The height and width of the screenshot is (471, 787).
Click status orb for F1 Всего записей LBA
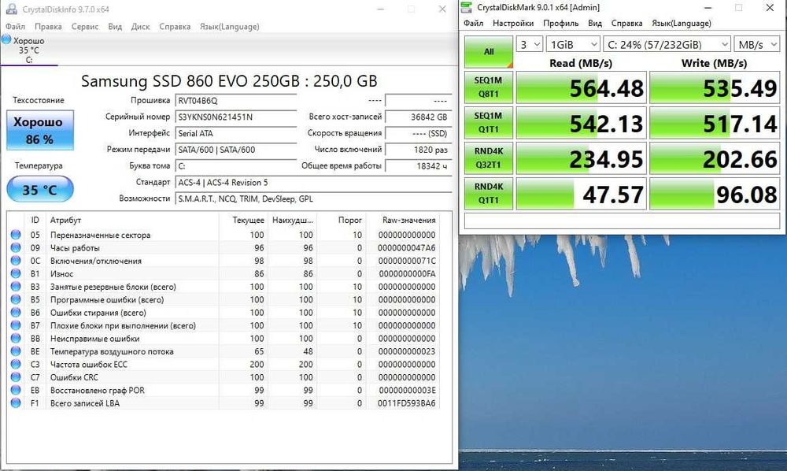[x=16, y=403]
